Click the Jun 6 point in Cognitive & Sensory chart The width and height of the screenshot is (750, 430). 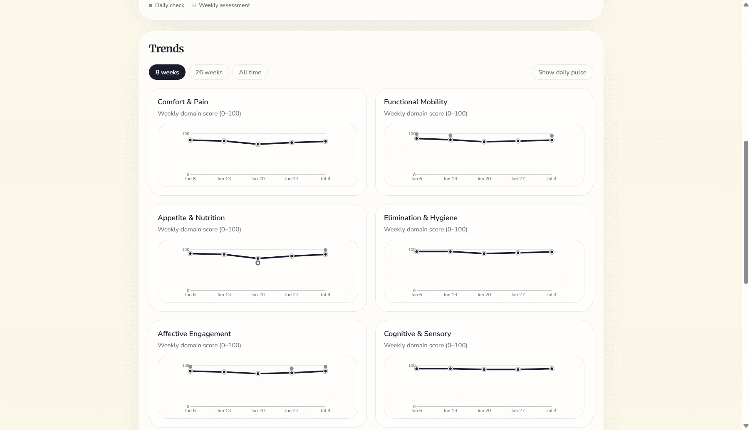coord(416,369)
